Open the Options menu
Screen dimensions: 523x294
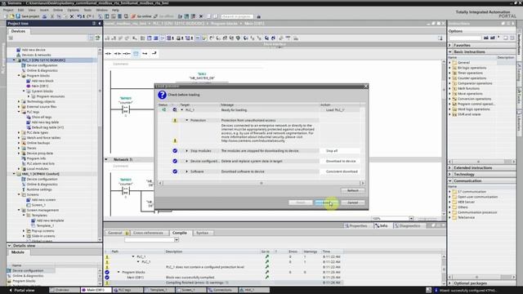(73, 10)
